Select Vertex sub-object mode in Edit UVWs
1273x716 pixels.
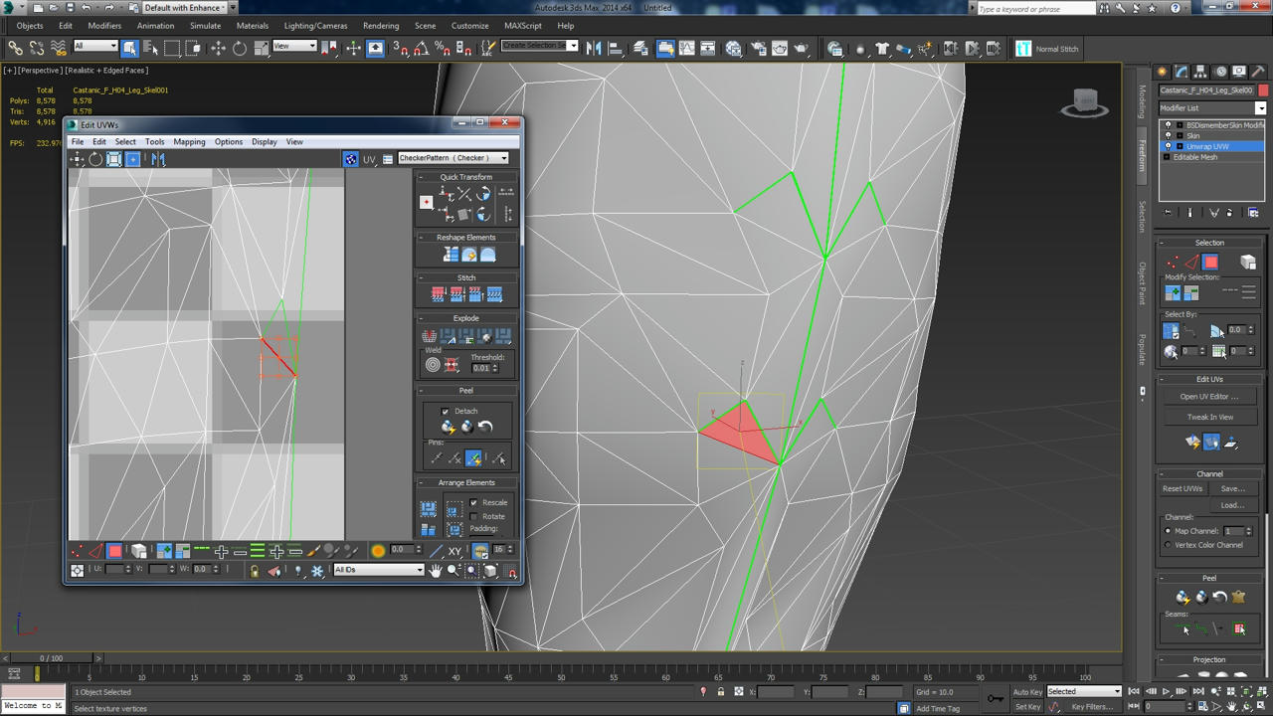(x=77, y=551)
